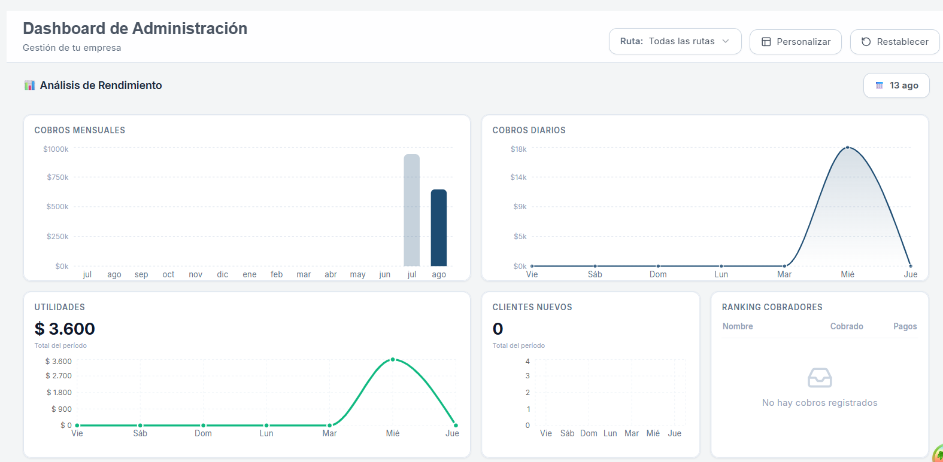Click the "feb" month label
The width and height of the screenshot is (943, 462).
[x=277, y=274]
